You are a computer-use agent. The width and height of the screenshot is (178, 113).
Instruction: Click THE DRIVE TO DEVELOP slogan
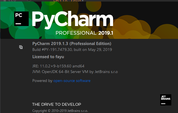[57, 104]
